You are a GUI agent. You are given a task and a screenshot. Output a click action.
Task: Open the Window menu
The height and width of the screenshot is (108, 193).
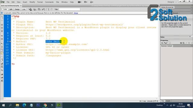pos(64,2)
